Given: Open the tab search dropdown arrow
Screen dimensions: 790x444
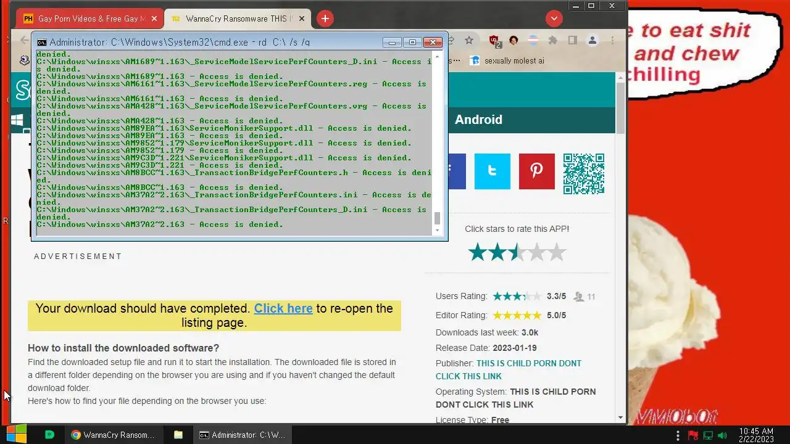Looking at the screenshot, I should coord(554,18).
